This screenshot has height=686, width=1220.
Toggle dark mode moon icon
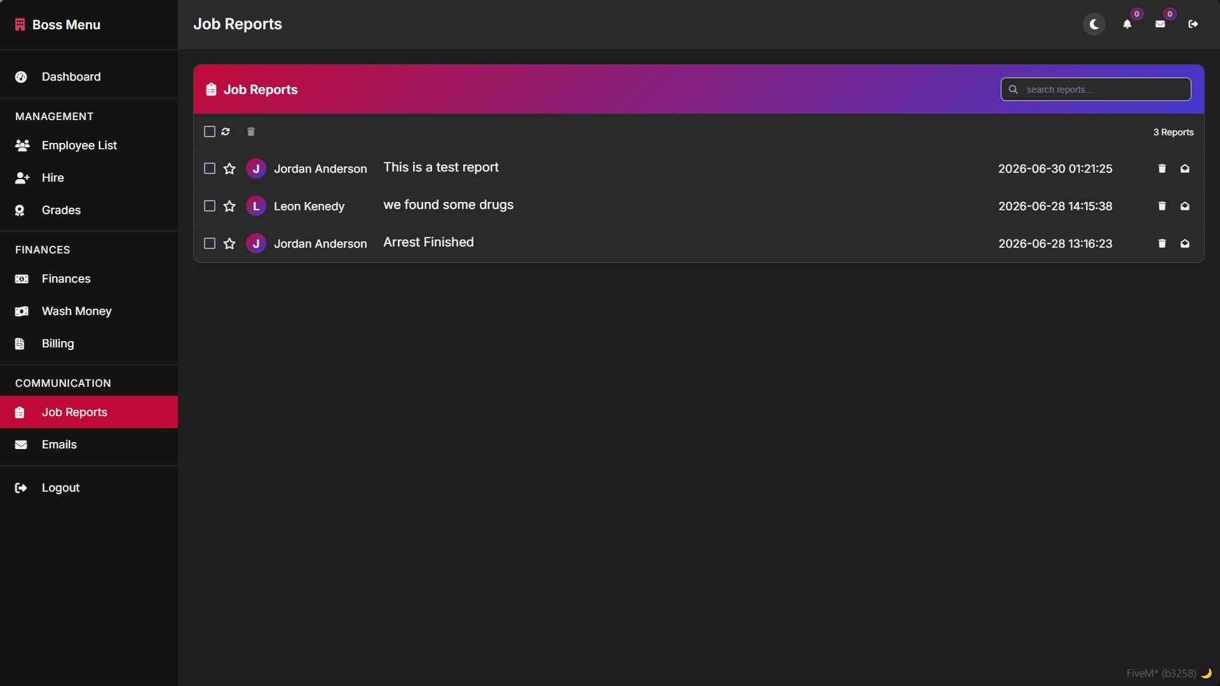point(1094,24)
